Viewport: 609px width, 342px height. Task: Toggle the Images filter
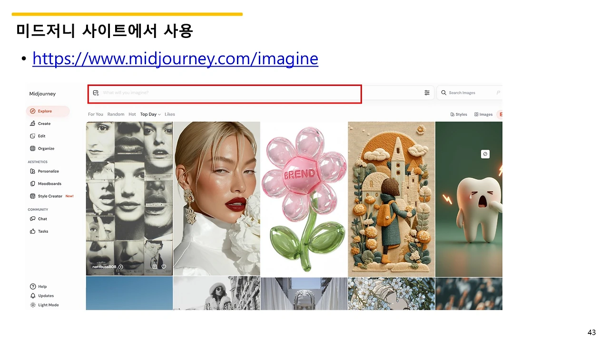coord(483,114)
